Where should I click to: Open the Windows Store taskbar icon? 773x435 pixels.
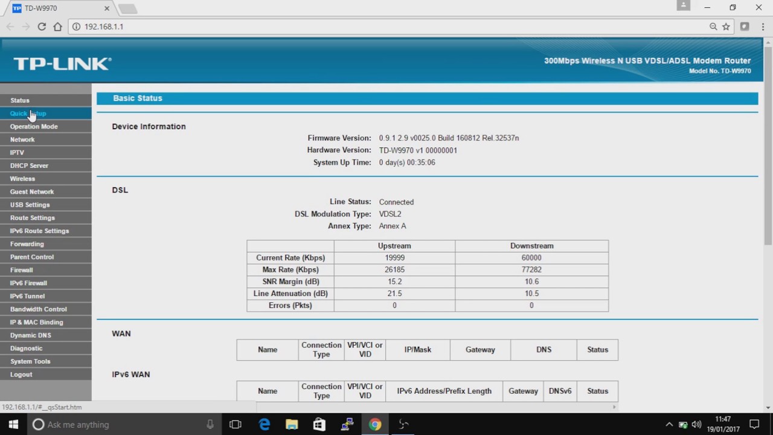pos(319,424)
